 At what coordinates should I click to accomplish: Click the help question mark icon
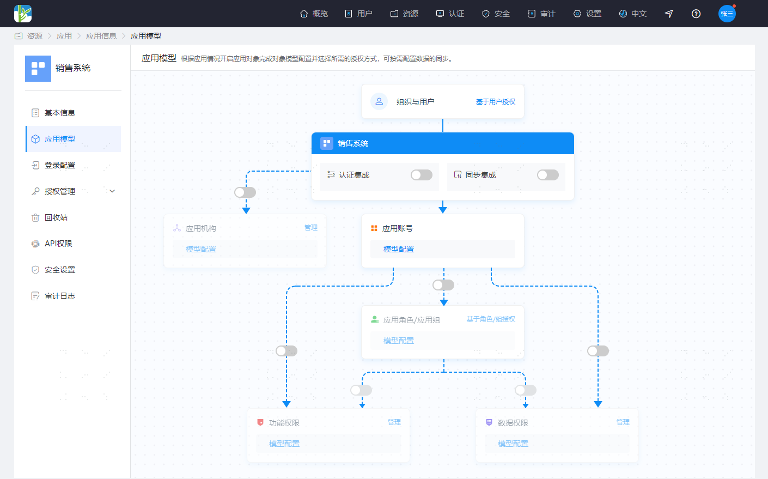tap(696, 14)
